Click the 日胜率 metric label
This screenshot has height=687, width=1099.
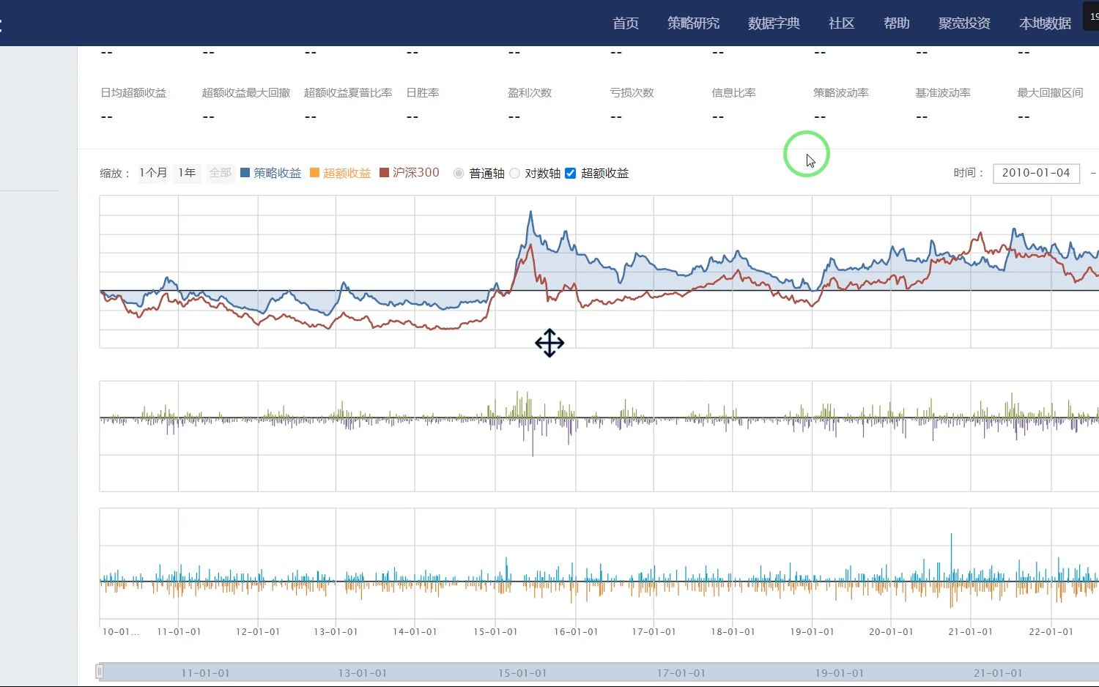423,93
